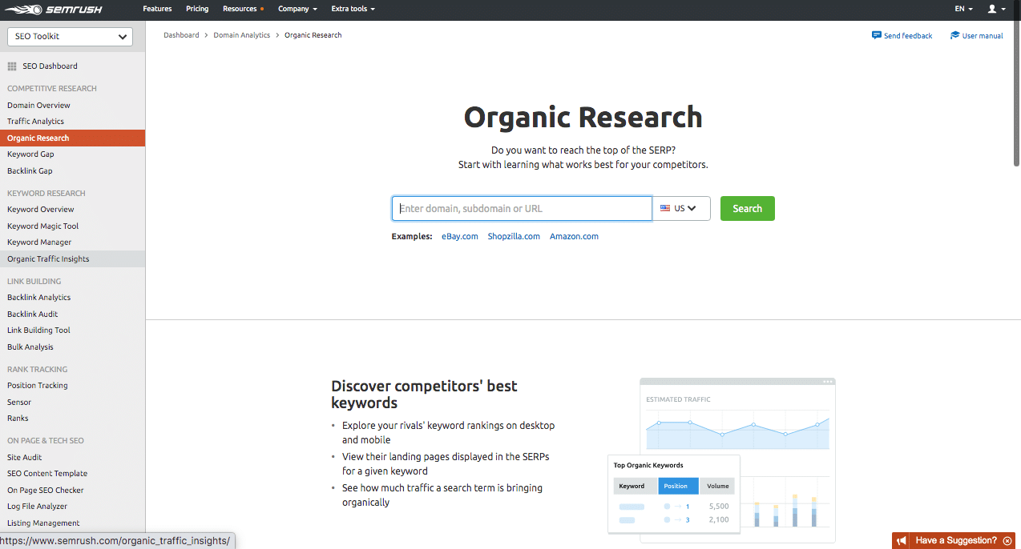Go to Domain Analytics breadcrumb
This screenshot has width=1021, height=549.
click(241, 35)
